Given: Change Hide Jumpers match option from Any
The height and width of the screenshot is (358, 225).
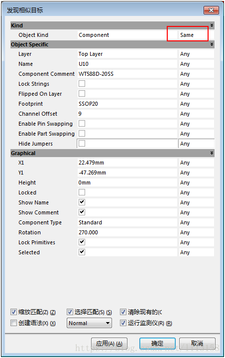Looking at the screenshot, I should (x=196, y=144).
